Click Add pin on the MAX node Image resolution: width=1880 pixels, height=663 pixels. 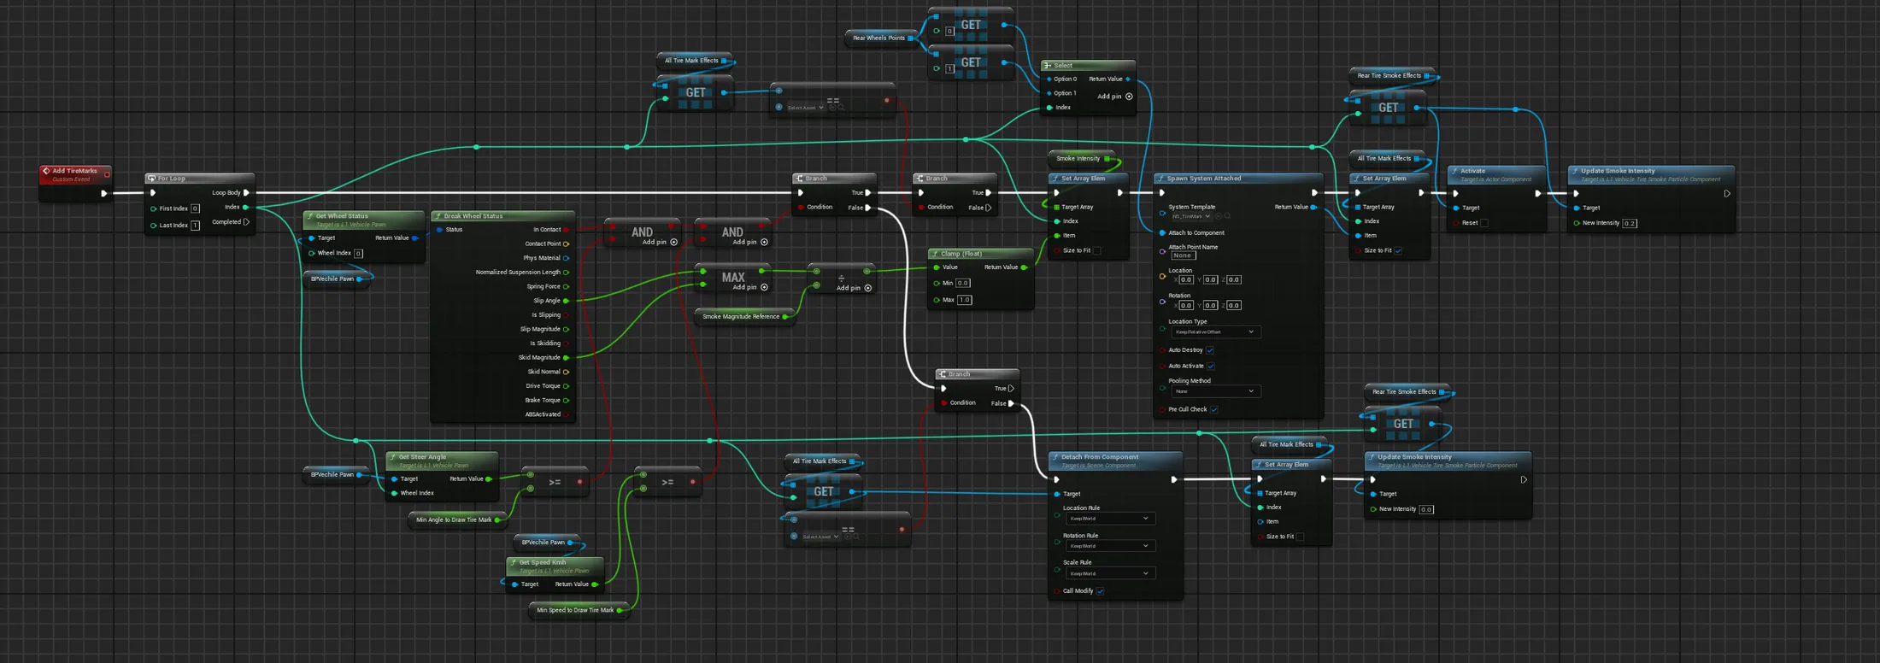tap(750, 287)
